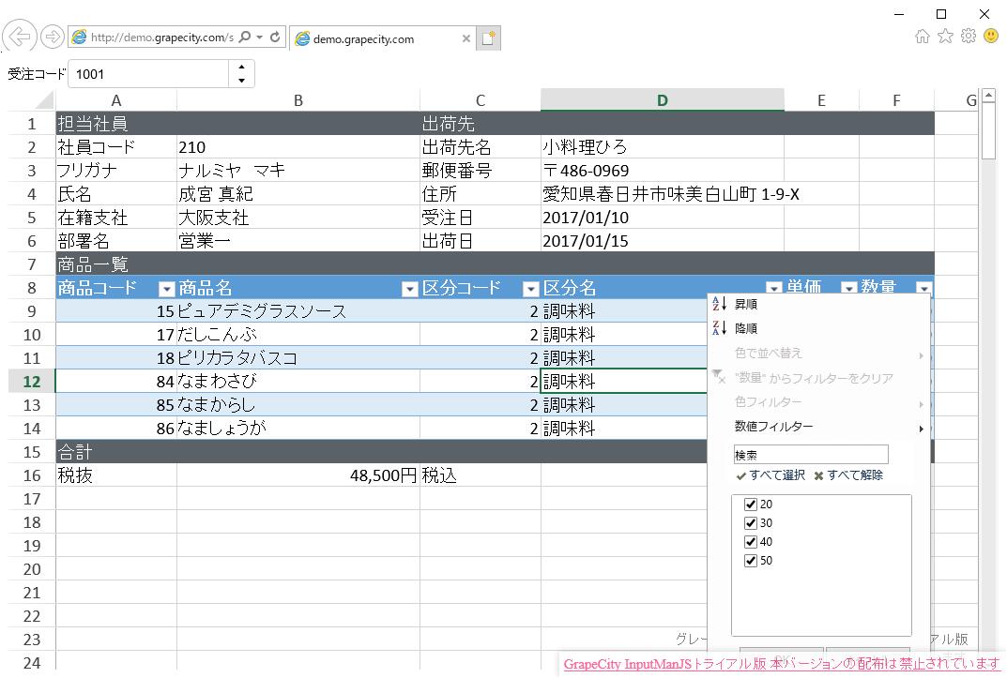Click cell containing なまわさび
1007x678 pixels.
[x=298, y=382]
